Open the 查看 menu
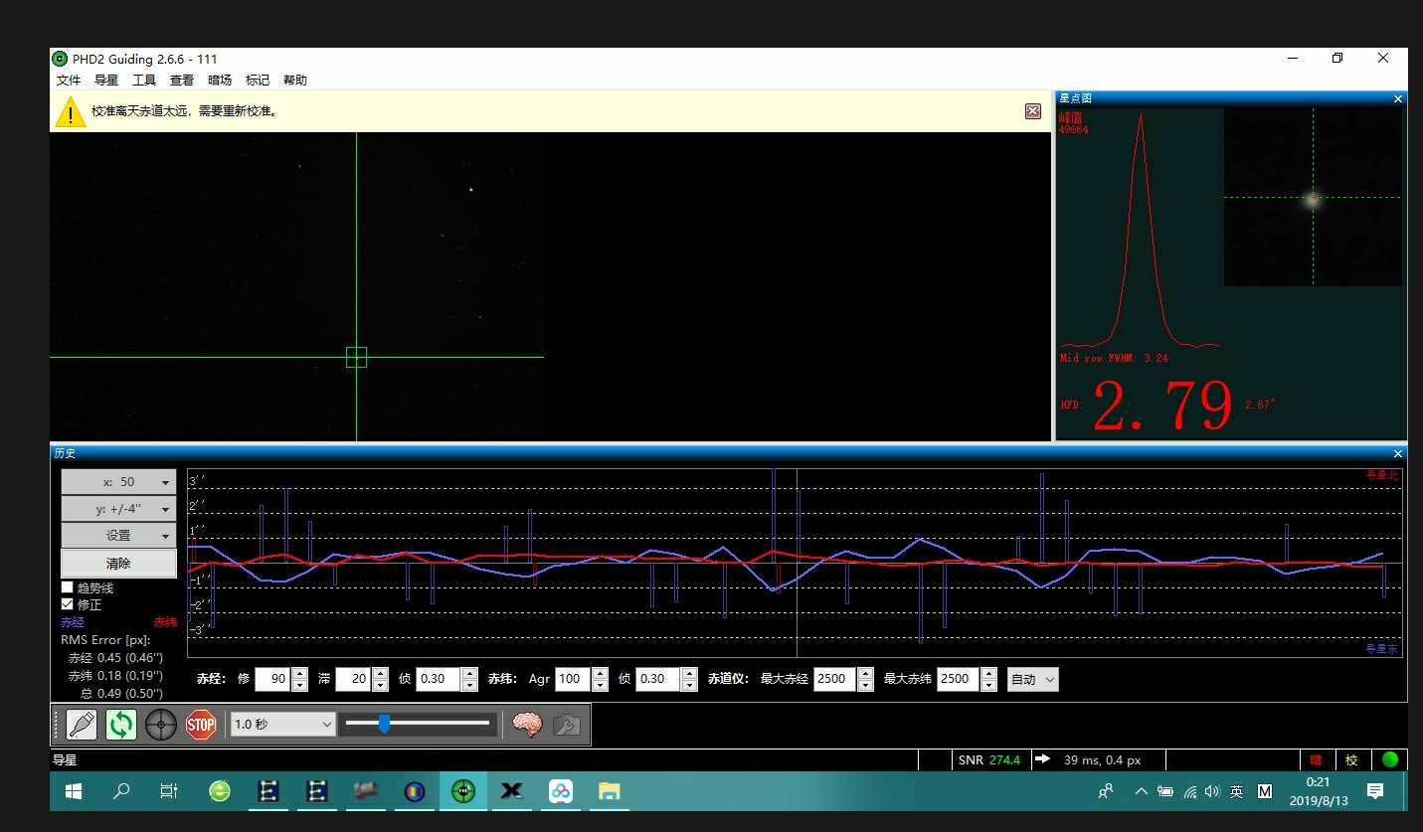 pyautogui.click(x=182, y=81)
